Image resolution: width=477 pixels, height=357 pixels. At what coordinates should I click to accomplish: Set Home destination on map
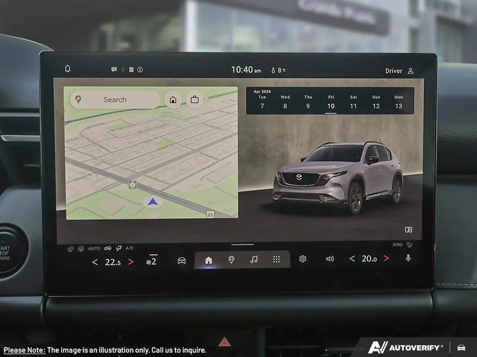[173, 100]
